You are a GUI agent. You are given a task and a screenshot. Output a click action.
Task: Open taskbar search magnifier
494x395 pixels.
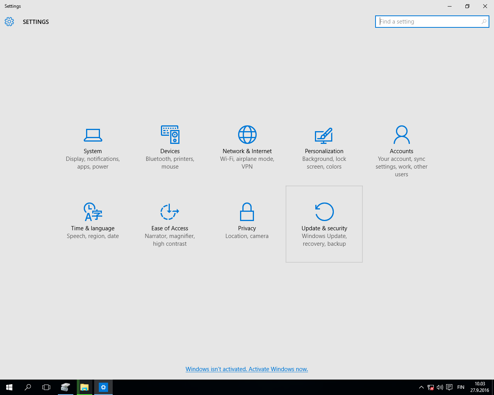(x=28, y=387)
